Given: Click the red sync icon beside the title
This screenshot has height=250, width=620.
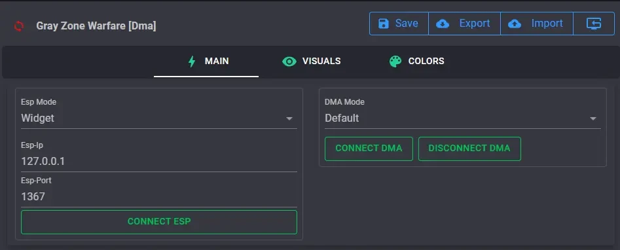Looking at the screenshot, I should tap(18, 26).
